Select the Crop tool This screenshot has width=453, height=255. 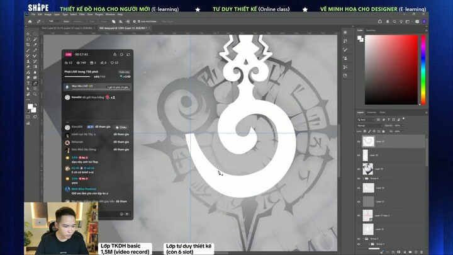(28, 45)
